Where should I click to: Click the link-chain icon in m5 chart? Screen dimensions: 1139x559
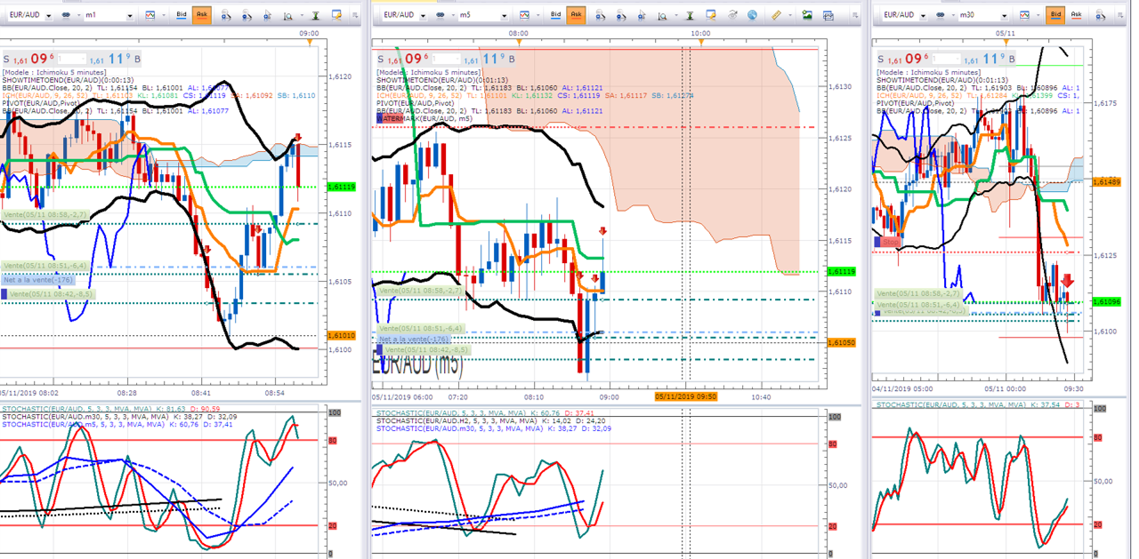[440, 15]
